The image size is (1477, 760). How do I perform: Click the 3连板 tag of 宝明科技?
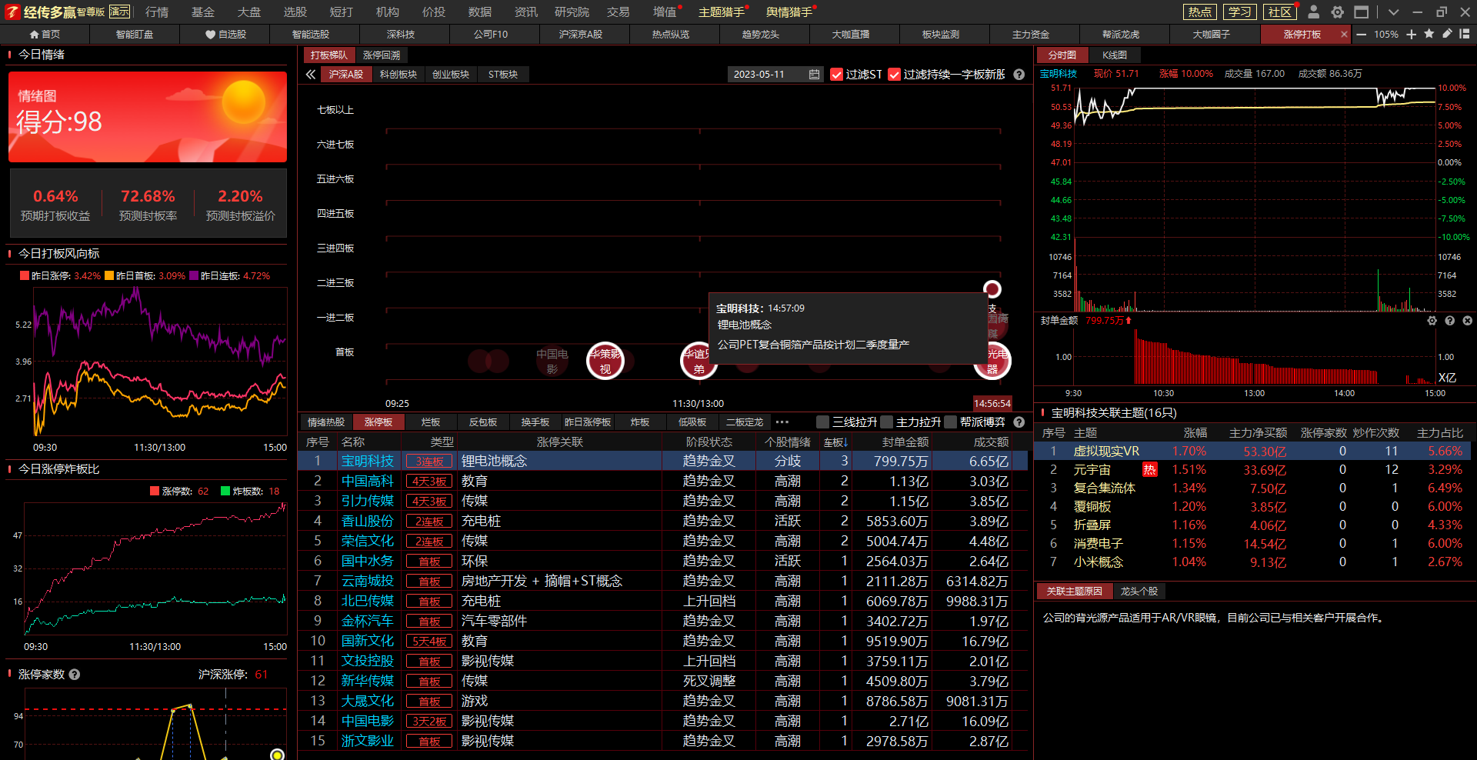(x=429, y=461)
